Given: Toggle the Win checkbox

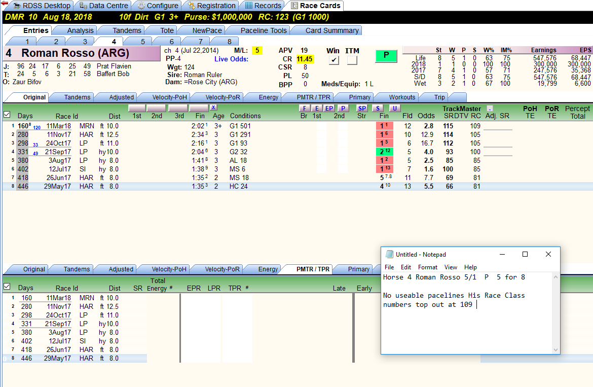Looking at the screenshot, I should coord(334,60).
